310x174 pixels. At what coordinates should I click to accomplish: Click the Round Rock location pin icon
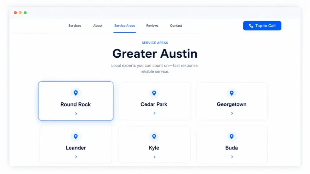[x=75, y=93]
